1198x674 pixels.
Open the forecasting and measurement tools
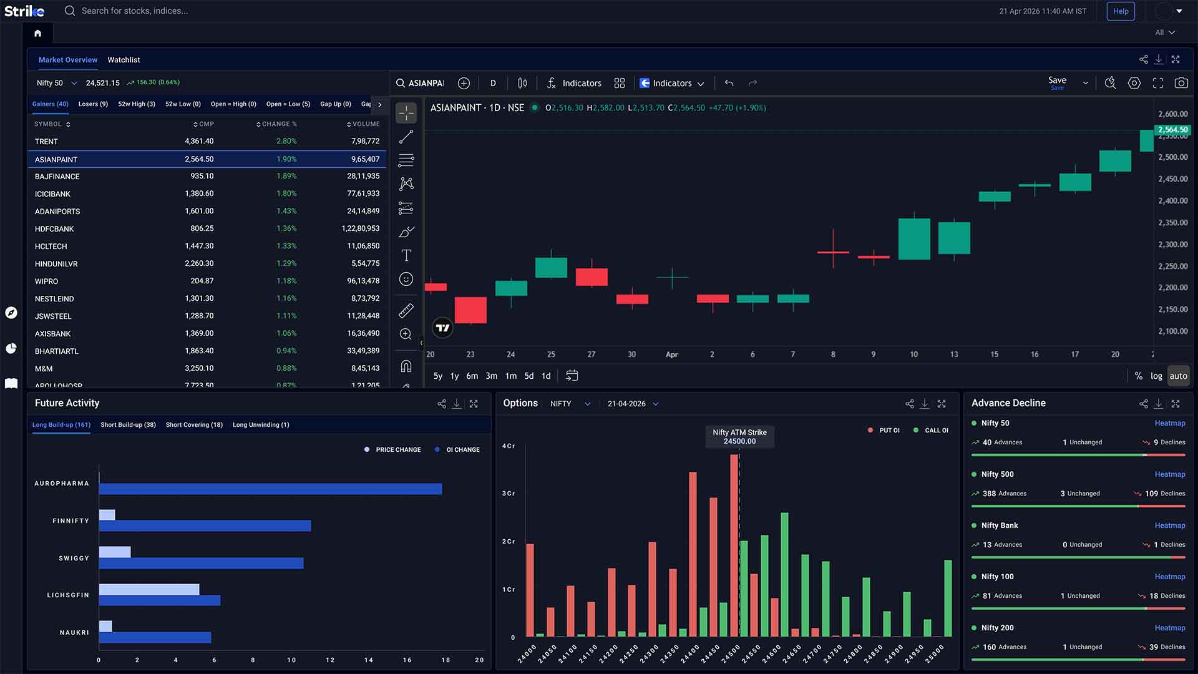[406, 208]
